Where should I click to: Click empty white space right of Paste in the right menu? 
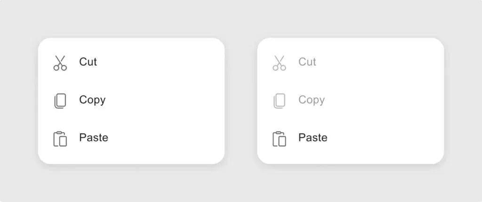(386, 138)
